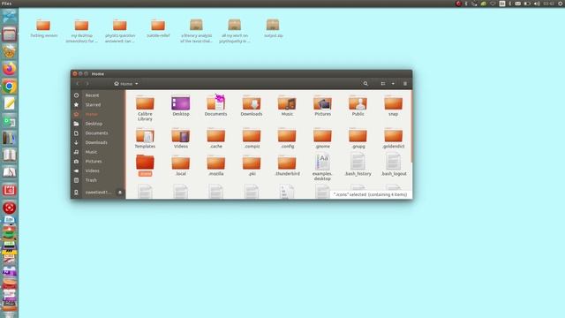Select the .gnupg folder
The height and width of the screenshot is (318, 565).
[358, 138]
